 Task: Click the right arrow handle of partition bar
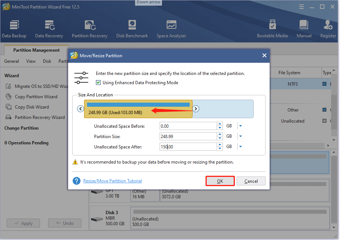[x=196, y=109]
